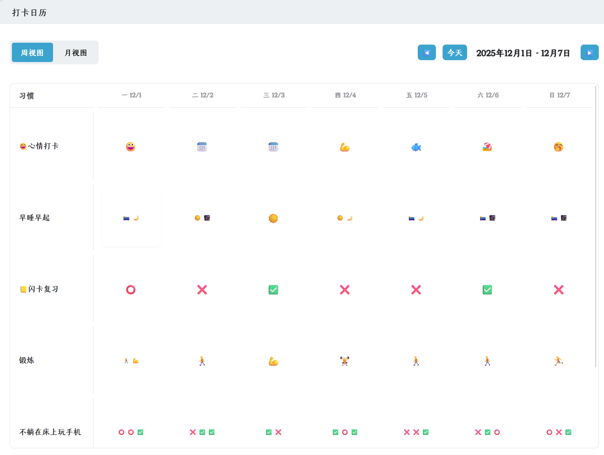Screen dimensions: 604x455
Task: Click the moon icon in 早睡早起 on 12/4
Action: (350, 218)
